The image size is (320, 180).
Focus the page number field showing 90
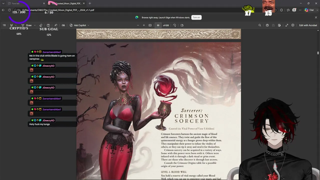(x=158, y=25)
